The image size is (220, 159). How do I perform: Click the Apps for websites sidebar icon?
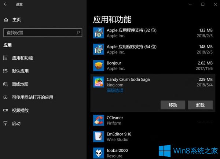point(5,97)
